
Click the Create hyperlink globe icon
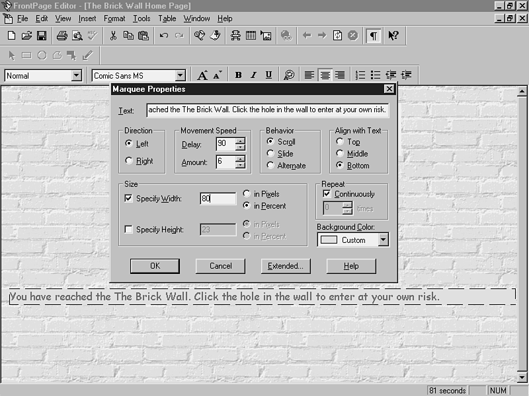pos(286,36)
